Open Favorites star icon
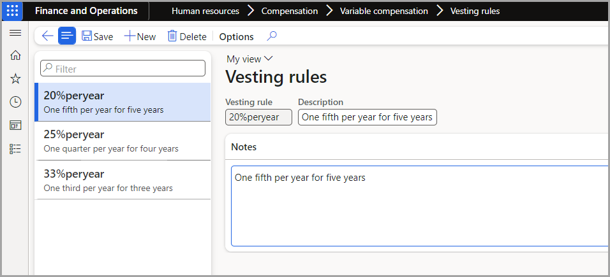 [x=15, y=79]
